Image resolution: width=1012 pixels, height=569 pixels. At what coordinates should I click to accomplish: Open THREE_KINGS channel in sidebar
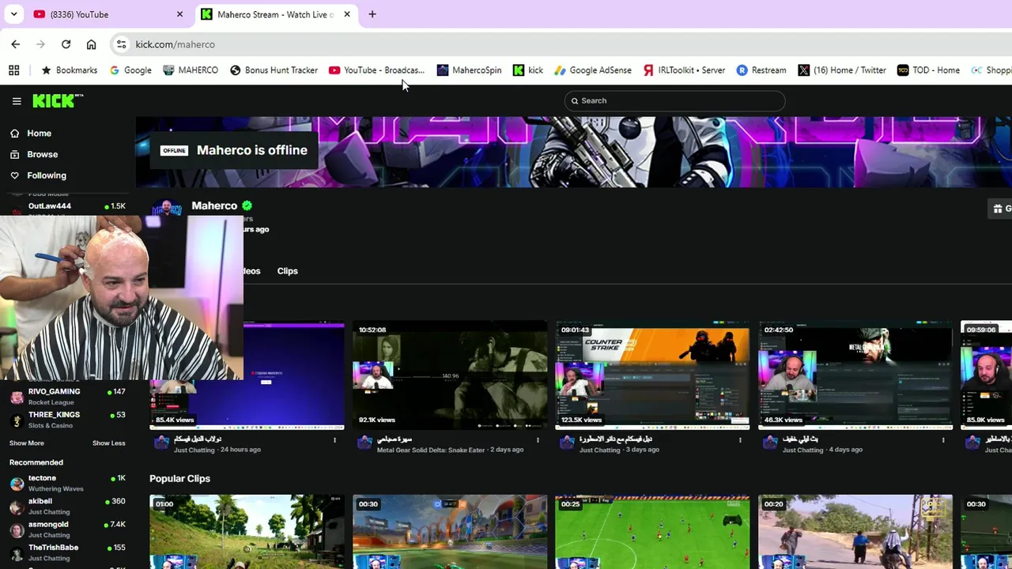tap(67, 420)
